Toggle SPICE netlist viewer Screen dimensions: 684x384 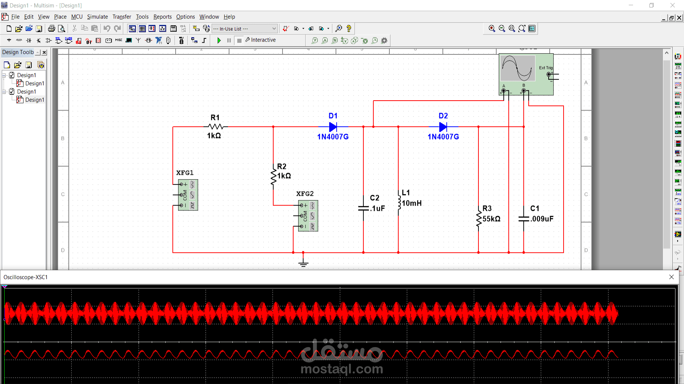click(x=152, y=28)
